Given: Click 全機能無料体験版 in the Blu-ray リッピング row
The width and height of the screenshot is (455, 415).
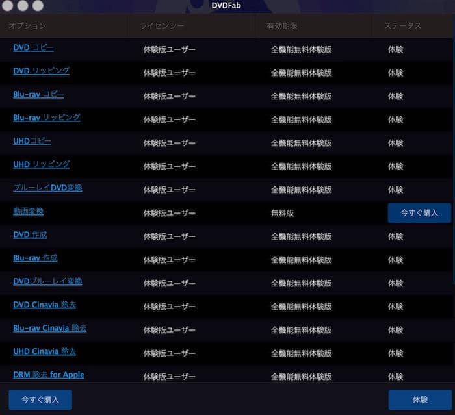Looking at the screenshot, I should coord(301,119).
